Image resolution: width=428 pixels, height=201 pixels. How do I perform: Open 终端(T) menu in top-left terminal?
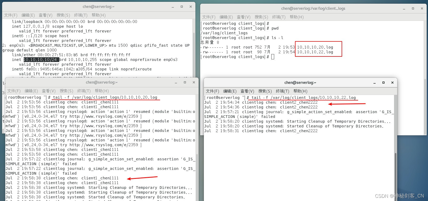[81, 15]
